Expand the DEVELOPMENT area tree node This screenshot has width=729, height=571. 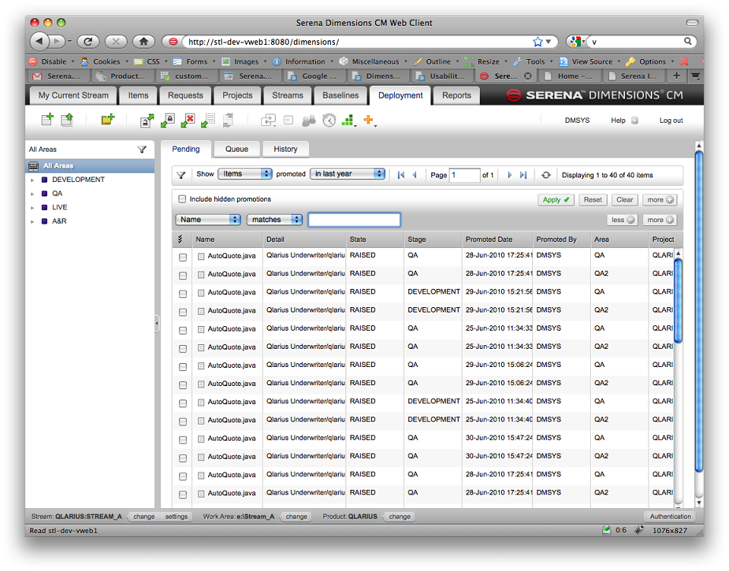pos(32,180)
